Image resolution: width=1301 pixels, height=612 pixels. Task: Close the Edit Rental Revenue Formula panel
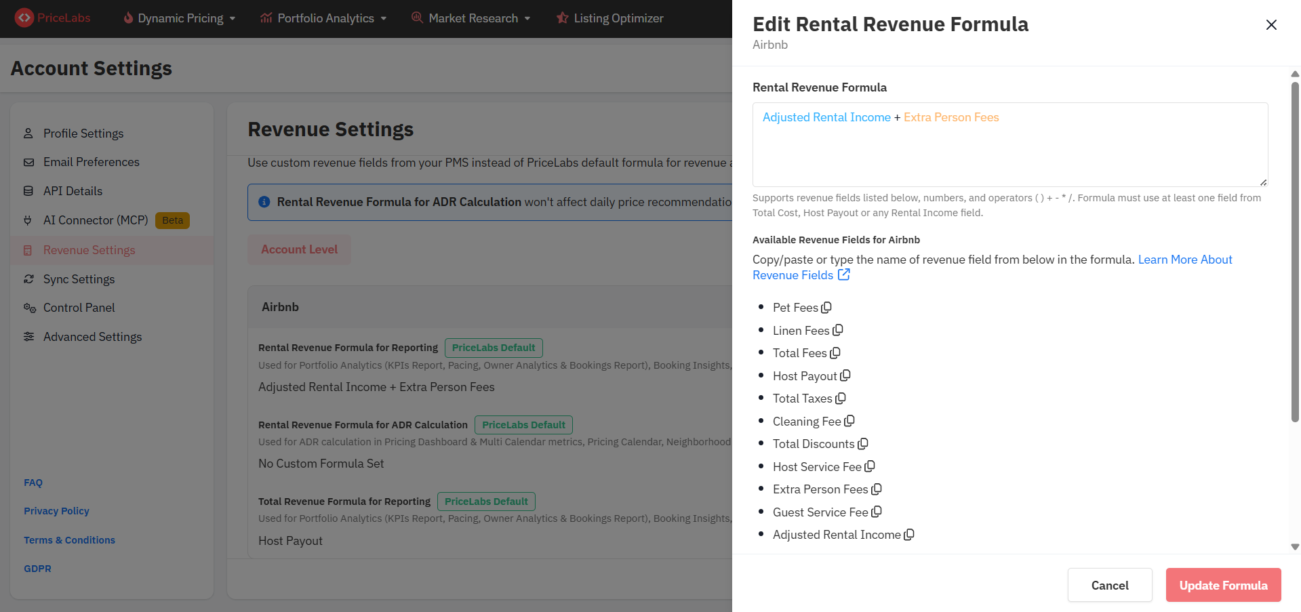coord(1271,25)
